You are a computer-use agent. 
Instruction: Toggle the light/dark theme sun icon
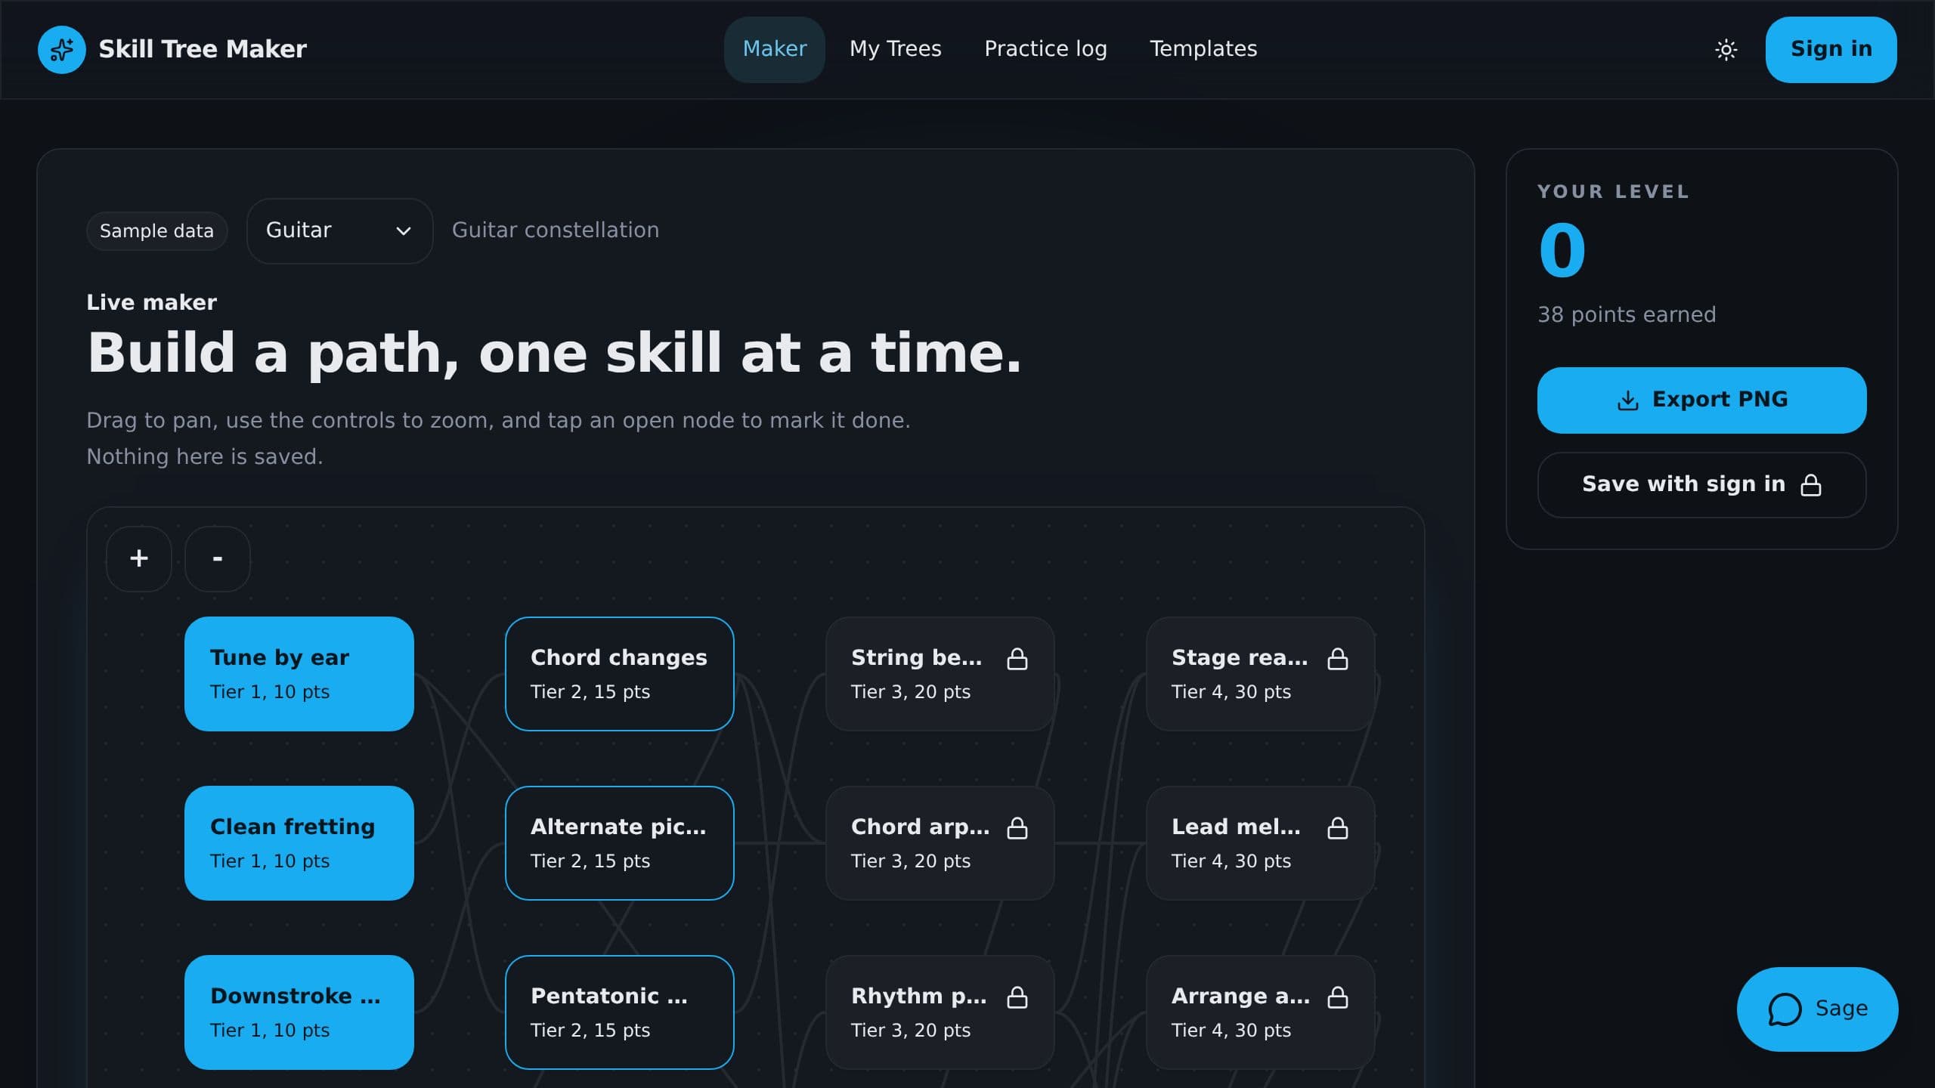[x=1726, y=50]
